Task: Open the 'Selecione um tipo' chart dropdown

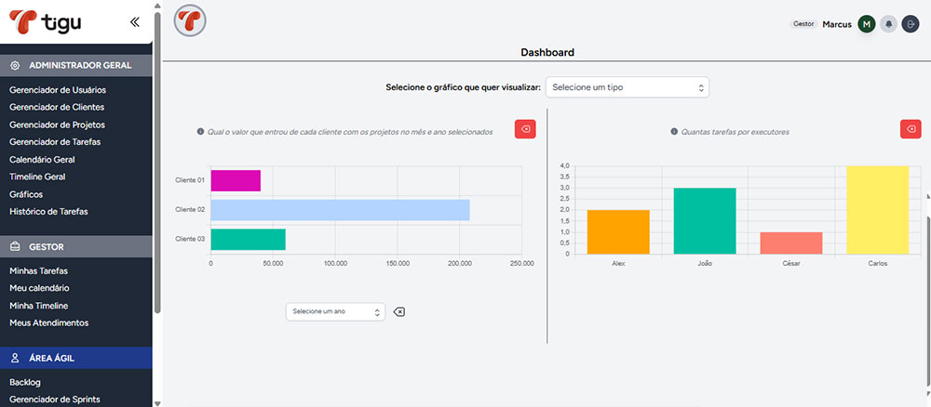Action: (627, 87)
